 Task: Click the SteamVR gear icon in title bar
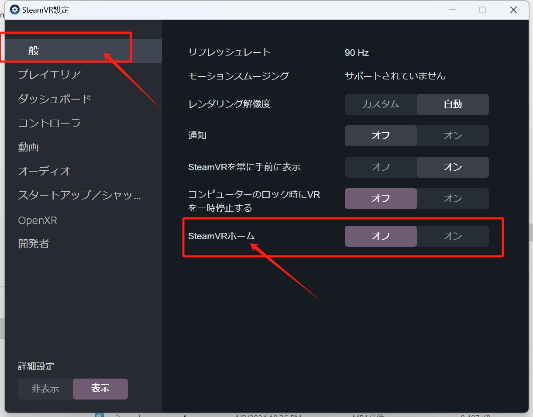[15, 10]
